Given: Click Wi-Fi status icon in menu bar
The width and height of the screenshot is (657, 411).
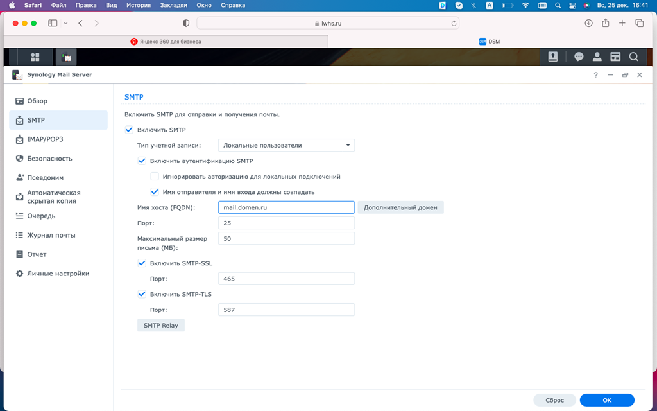Looking at the screenshot, I should pyautogui.click(x=525, y=5).
